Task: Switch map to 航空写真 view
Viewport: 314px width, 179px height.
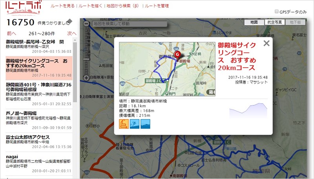Action: (274, 22)
